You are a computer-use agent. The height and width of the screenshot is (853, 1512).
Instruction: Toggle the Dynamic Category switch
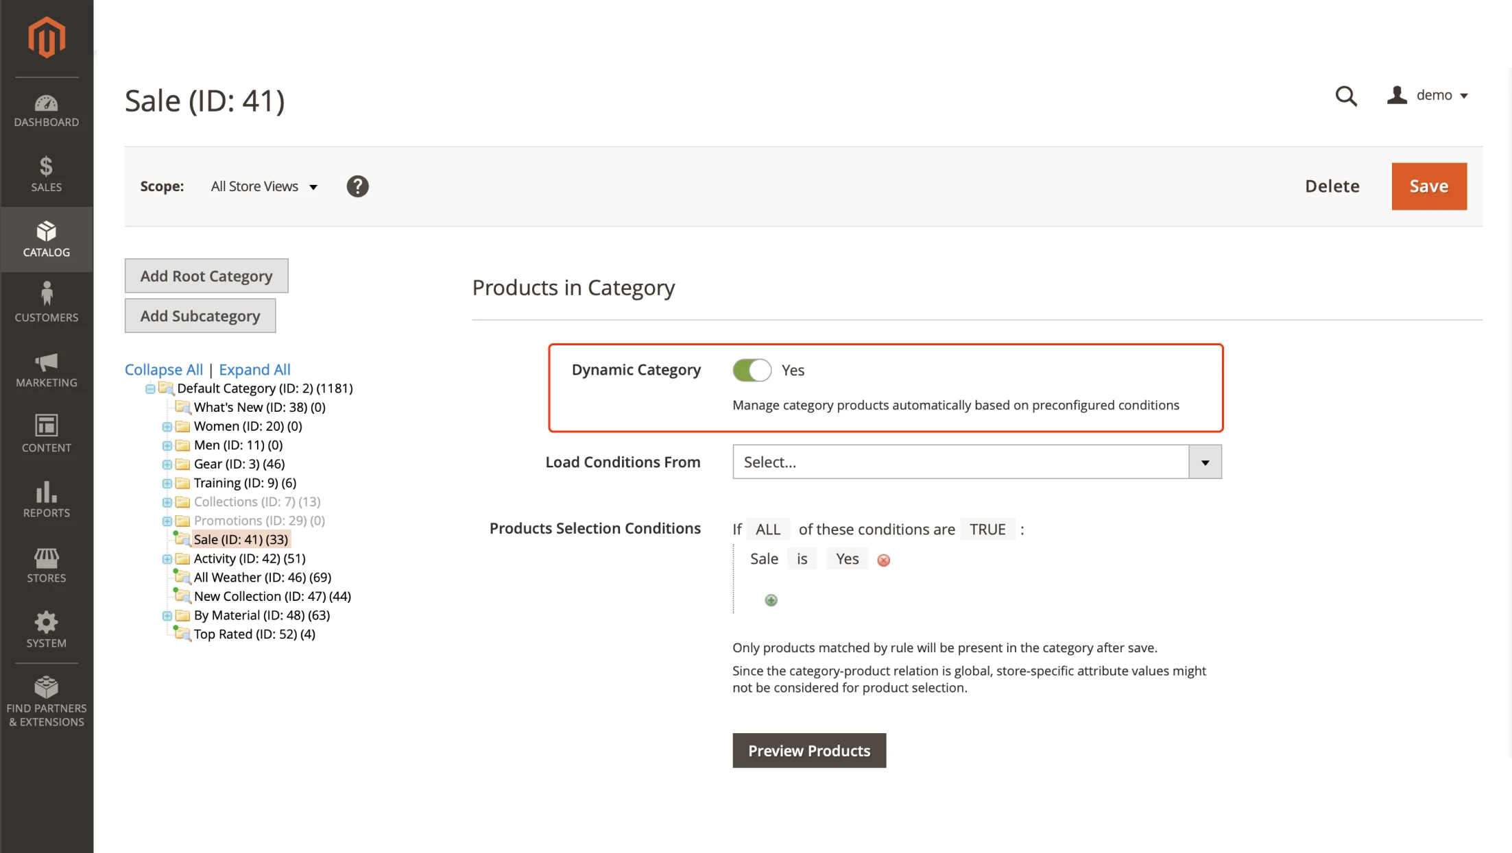[752, 370]
